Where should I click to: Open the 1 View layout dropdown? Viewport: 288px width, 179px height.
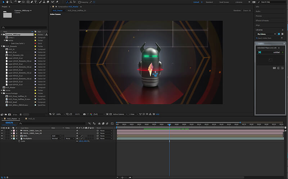click(x=133, y=114)
